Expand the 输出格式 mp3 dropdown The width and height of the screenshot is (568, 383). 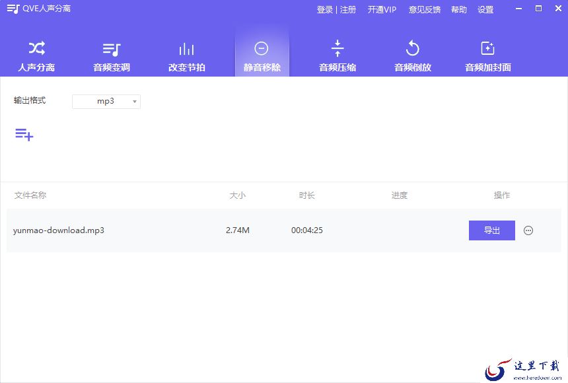(106, 101)
